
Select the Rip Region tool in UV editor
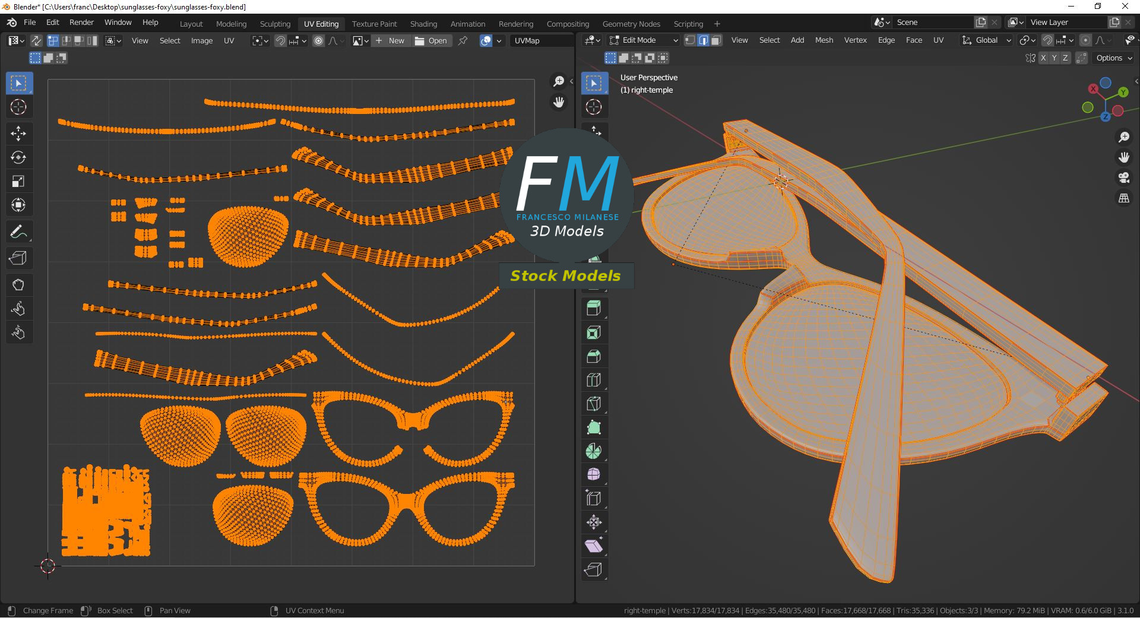point(18,258)
